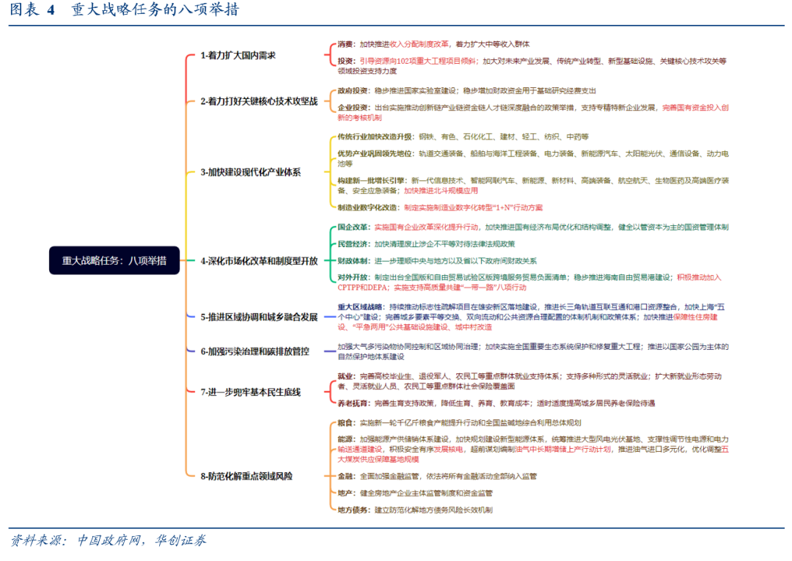The width and height of the screenshot is (792, 561).
Task: Click the '构建新一批增长引擎' leaf line
Action: click(x=533, y=186)
